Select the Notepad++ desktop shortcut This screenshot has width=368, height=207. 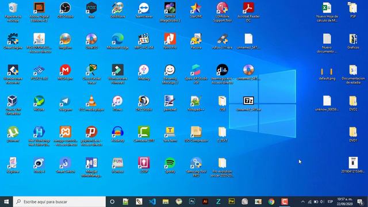(x=196, y=103)
